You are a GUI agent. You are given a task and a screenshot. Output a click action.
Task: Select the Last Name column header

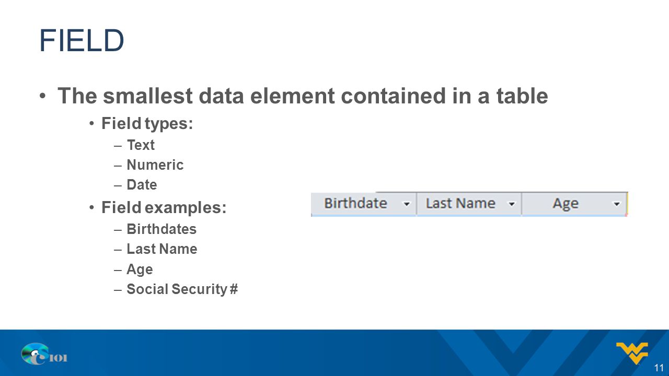[469, 204]
